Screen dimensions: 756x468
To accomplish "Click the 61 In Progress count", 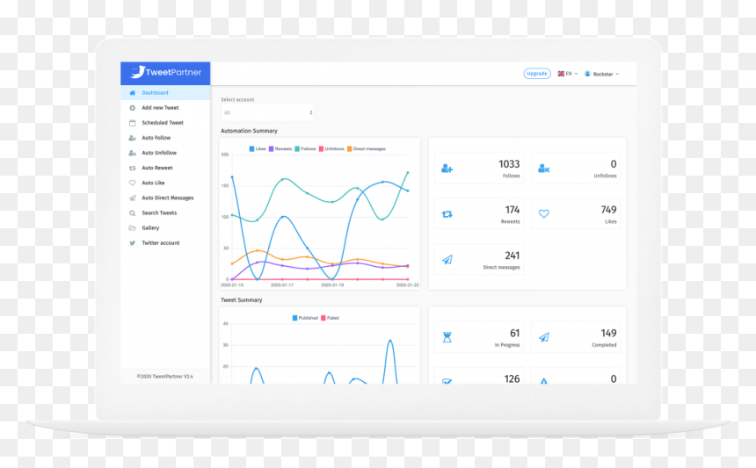I will click(515, 333).
